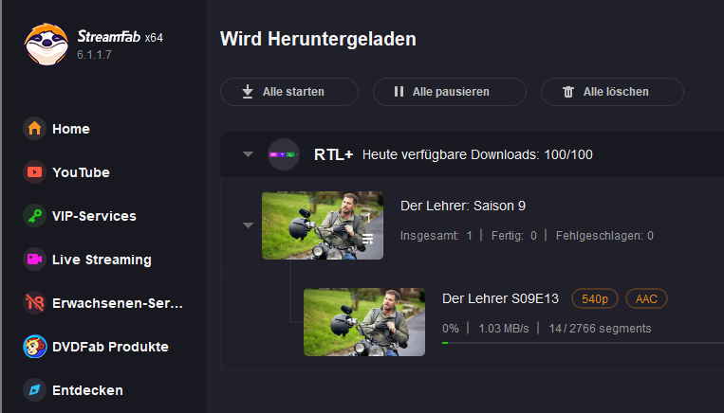Click the Home house icon

click(34, 129)
